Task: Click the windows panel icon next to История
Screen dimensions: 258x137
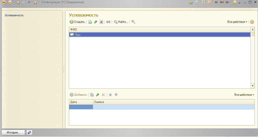Action: click(x=30, y=132)
